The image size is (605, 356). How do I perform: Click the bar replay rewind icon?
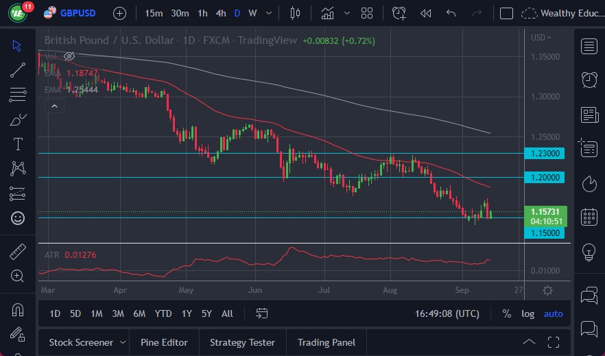pyautogui.click(x=425, y=13)
